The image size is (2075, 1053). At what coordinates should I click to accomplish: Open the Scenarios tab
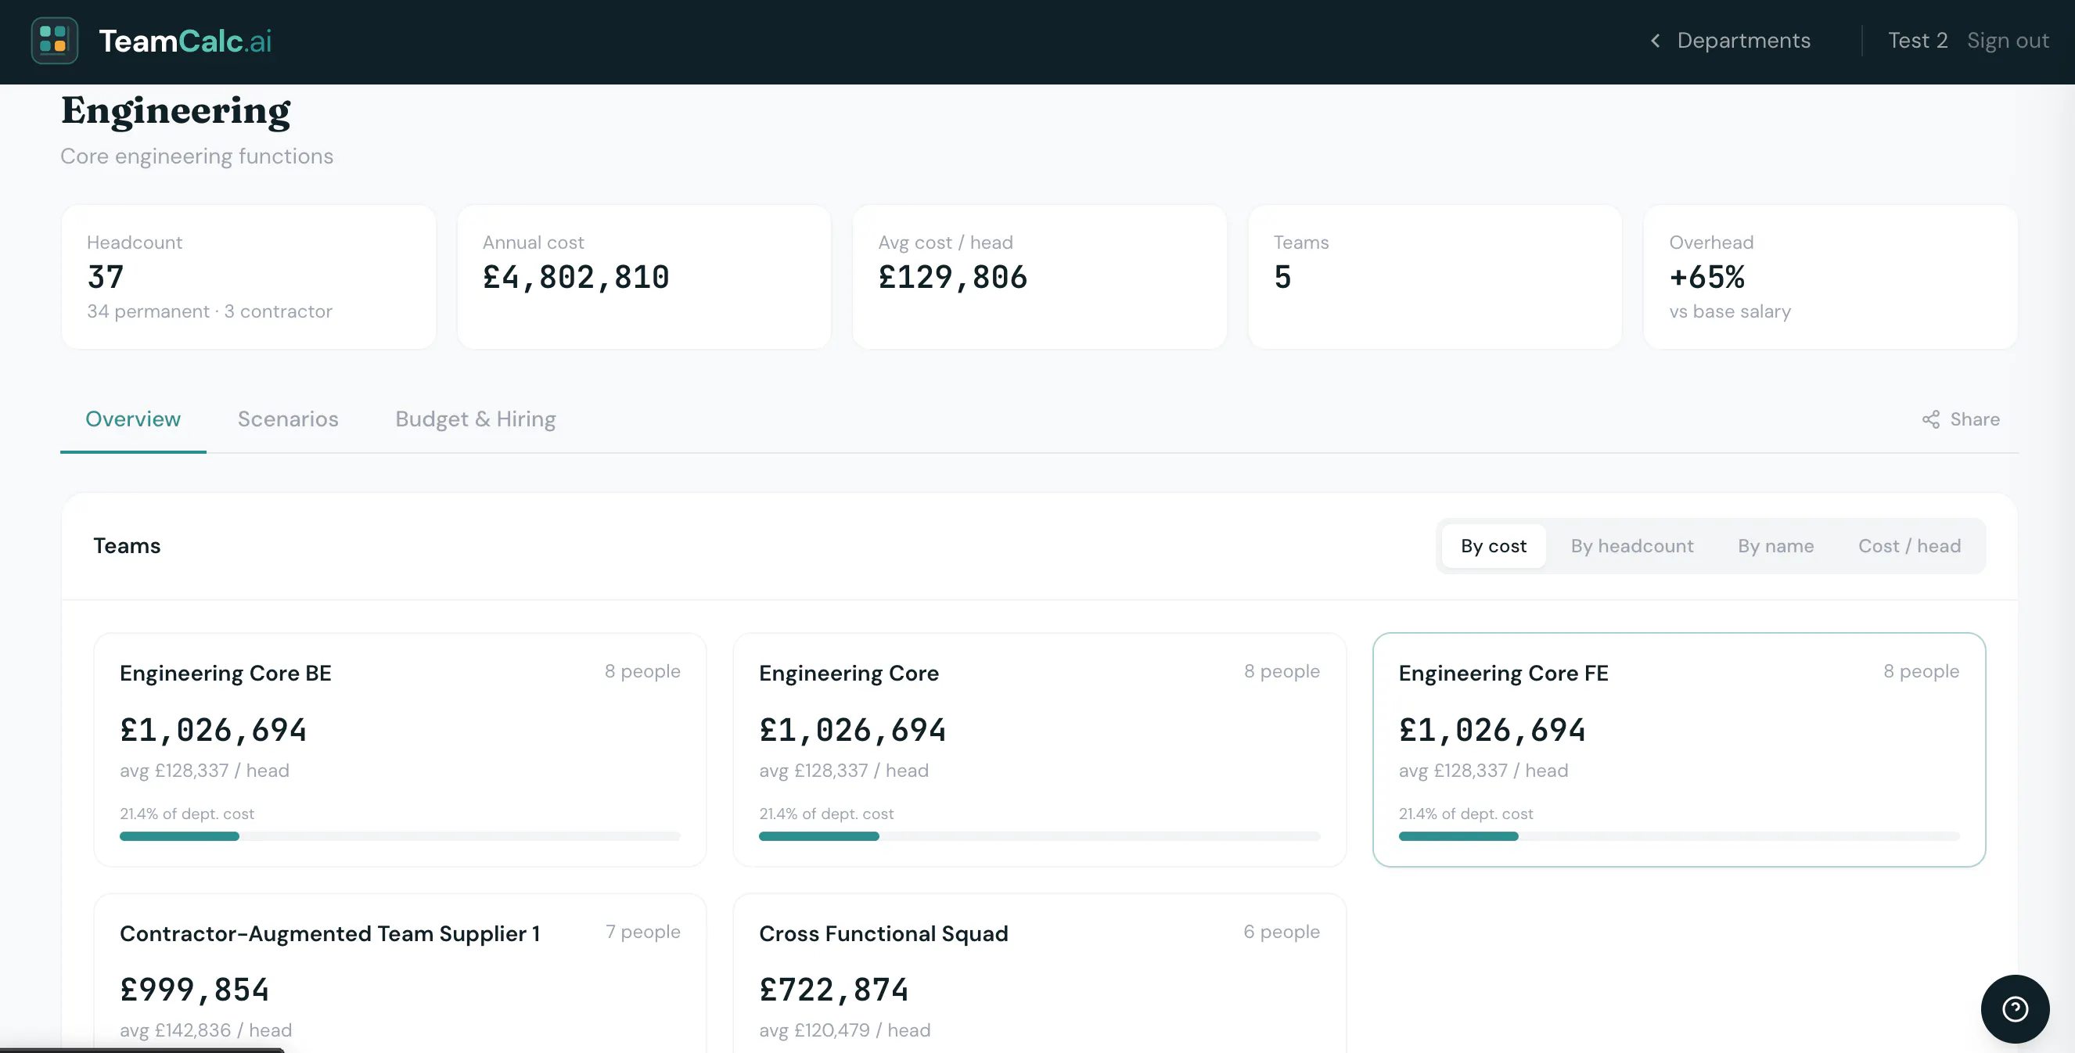(x=288, y=419)
